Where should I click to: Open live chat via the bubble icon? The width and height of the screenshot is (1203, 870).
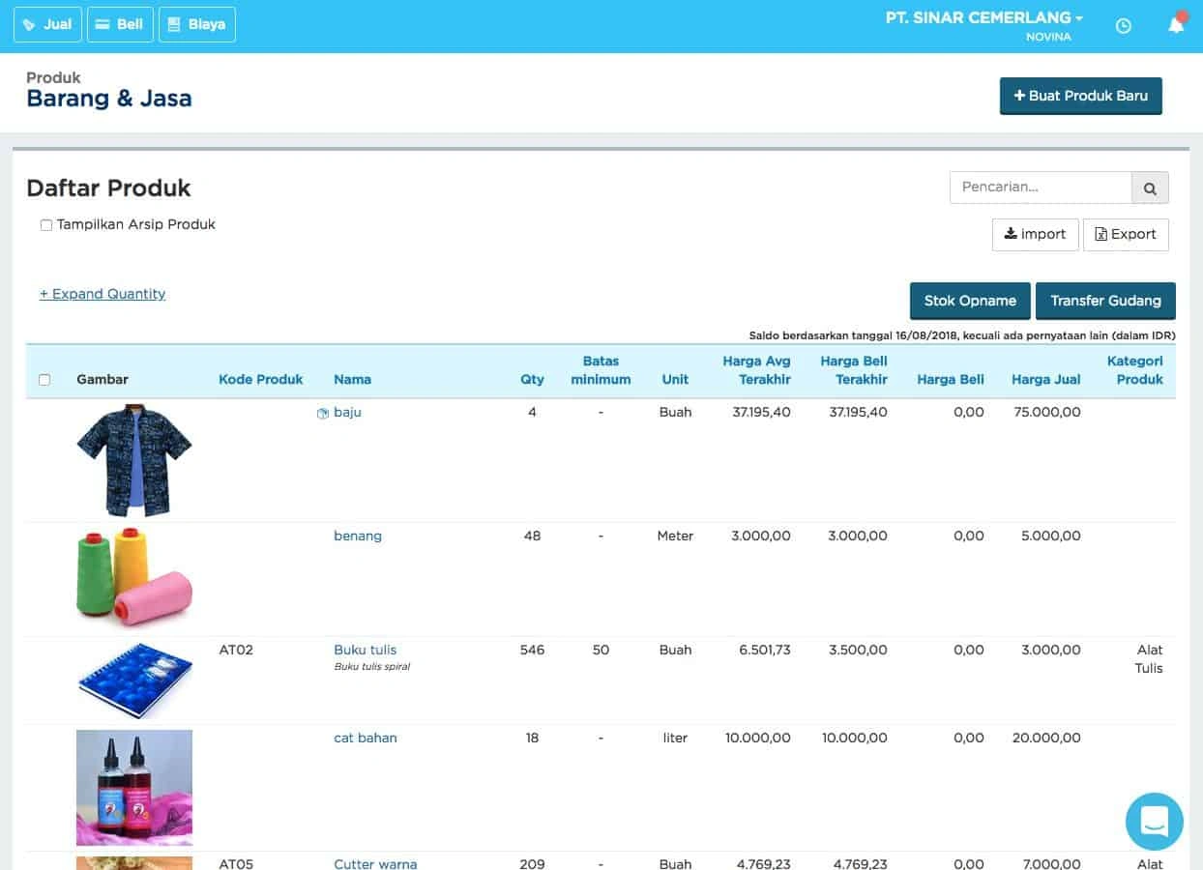point(1154,821)
